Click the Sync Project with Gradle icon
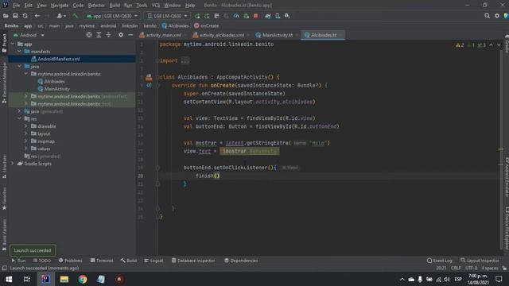Screen dimensions: 509x286 [x=268, y=16]
